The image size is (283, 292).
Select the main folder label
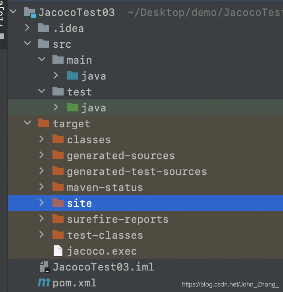pos(79,60)
